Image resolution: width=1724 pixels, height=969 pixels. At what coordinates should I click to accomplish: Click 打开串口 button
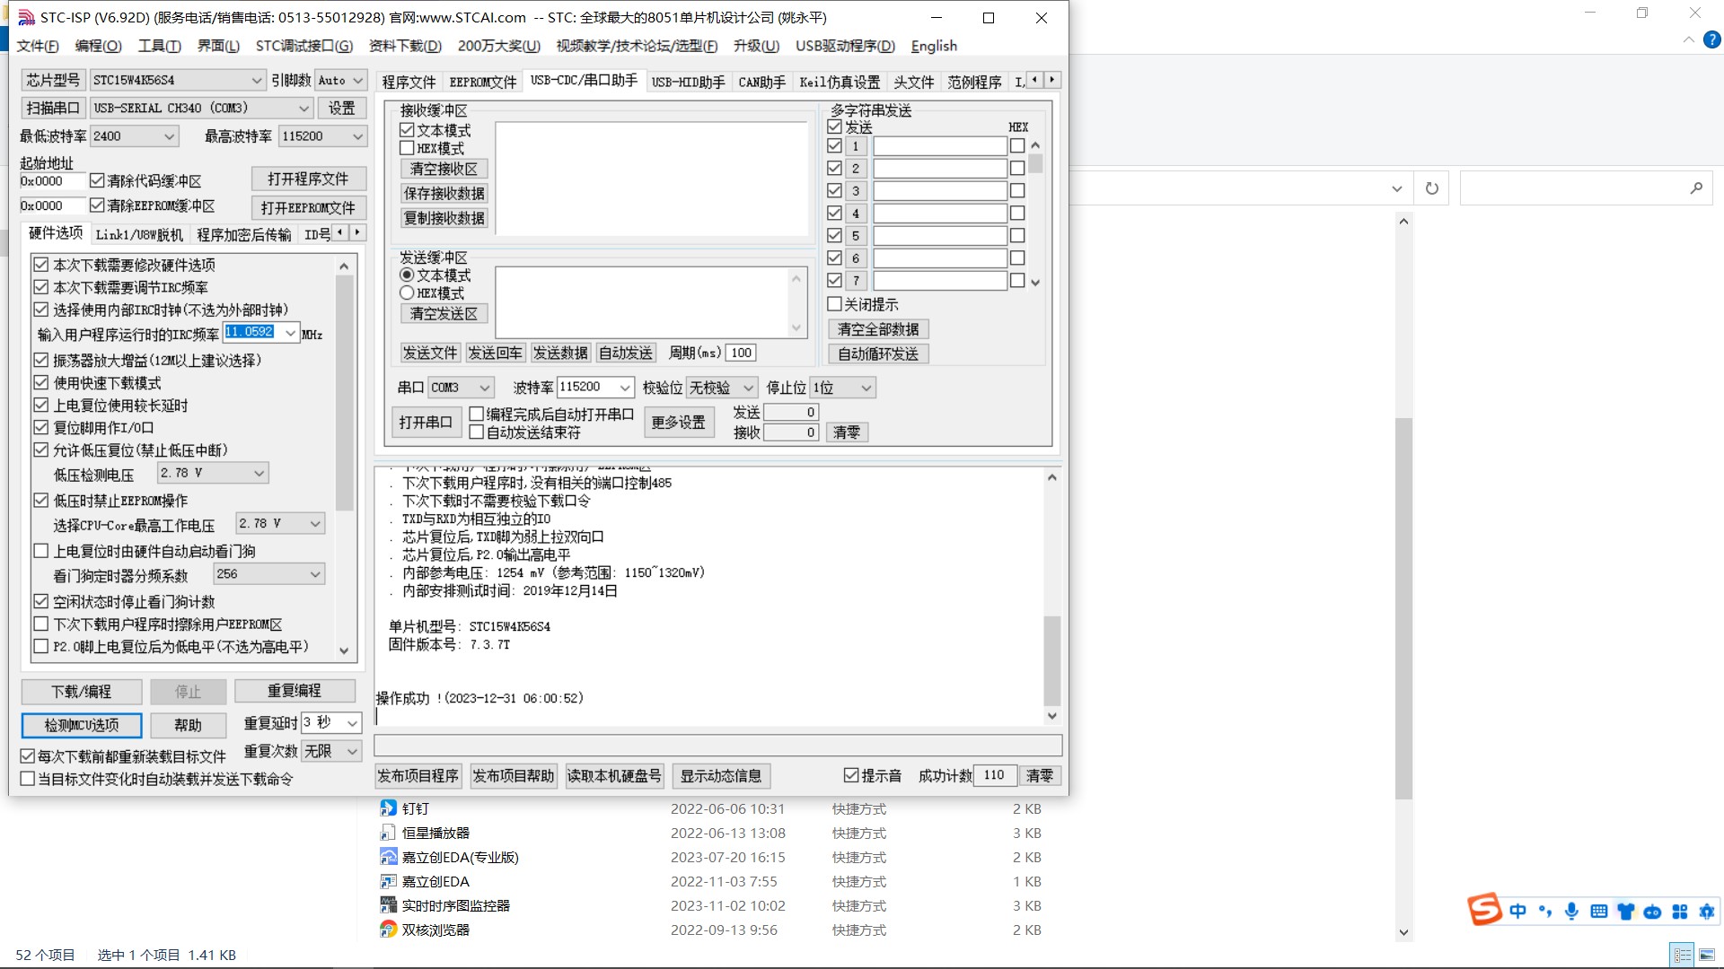[x=426, y=422]
